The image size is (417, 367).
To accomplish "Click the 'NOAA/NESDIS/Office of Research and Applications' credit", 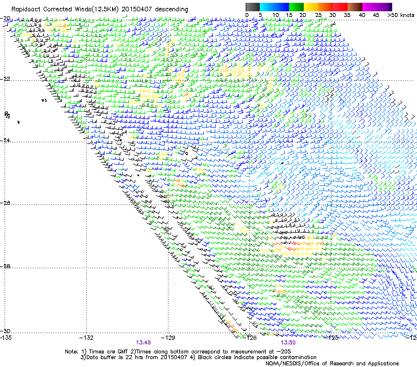I will 332,364.
